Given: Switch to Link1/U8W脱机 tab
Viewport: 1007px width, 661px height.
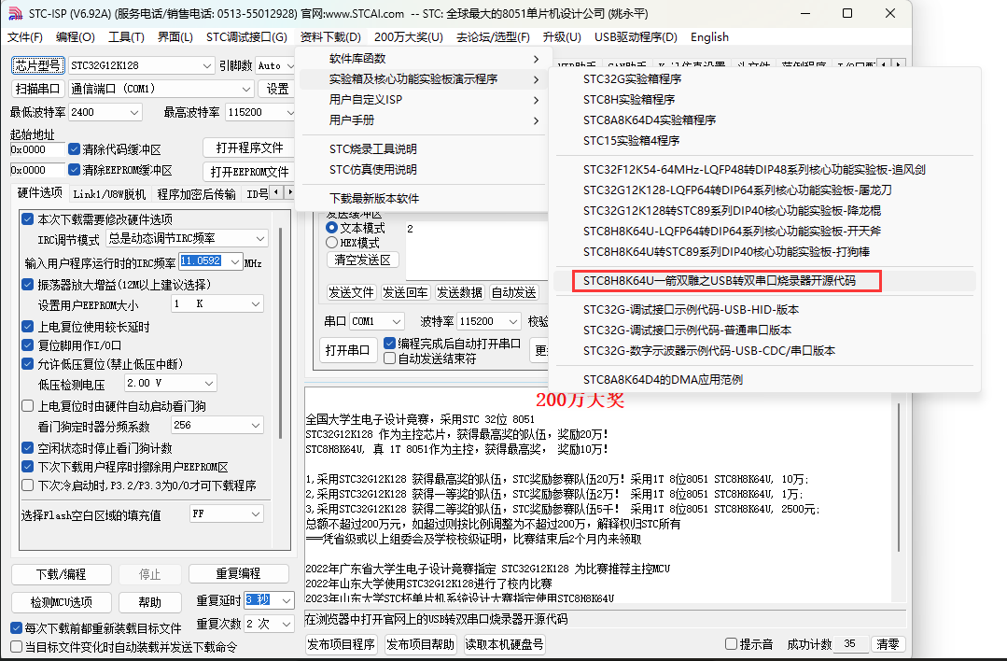Looking at the screenshot, I should (x=109, y=194).
